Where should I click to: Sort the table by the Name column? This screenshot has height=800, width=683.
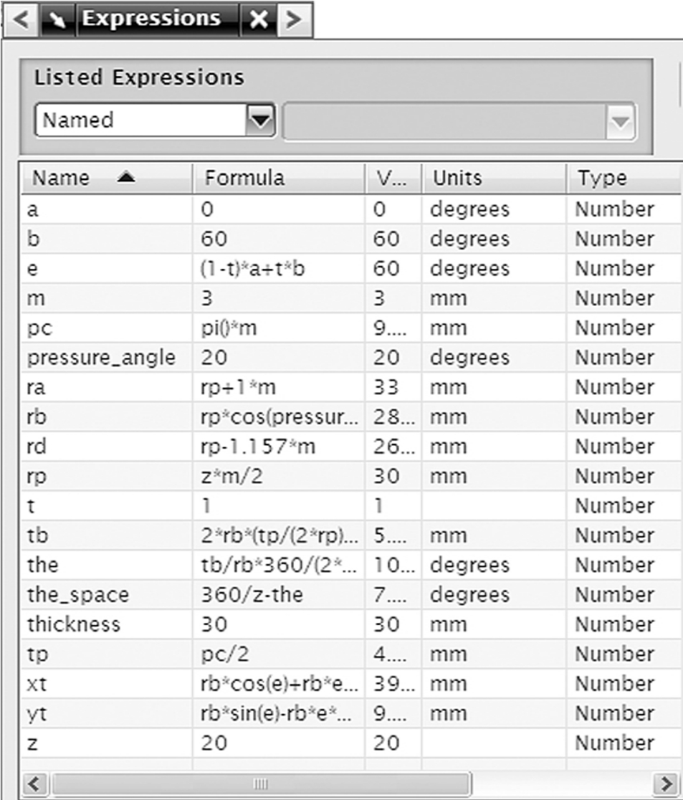coord(107,178)
